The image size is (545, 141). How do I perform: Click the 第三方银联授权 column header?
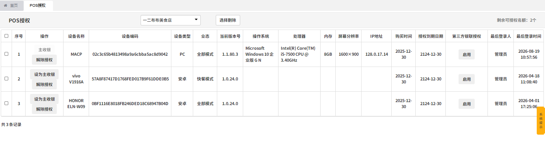coord(467,36)
